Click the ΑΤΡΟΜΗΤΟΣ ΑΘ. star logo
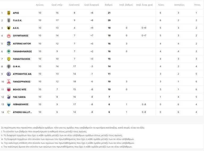 point(8,74)
